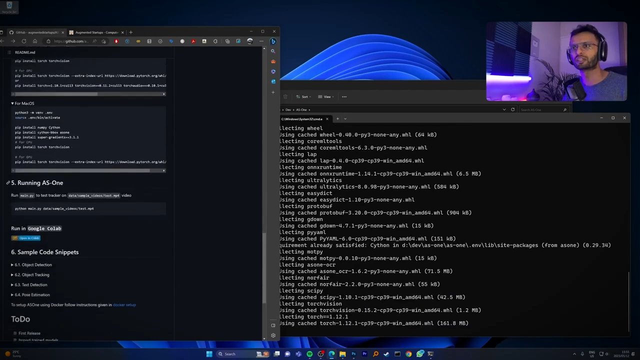Image resolution: width=640 pixels, height=360 pixels.
Task: Open WhatsApp from the taskbar
Action: click(420, 354)
